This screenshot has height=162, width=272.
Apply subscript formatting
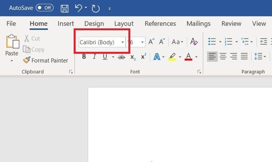133,57
